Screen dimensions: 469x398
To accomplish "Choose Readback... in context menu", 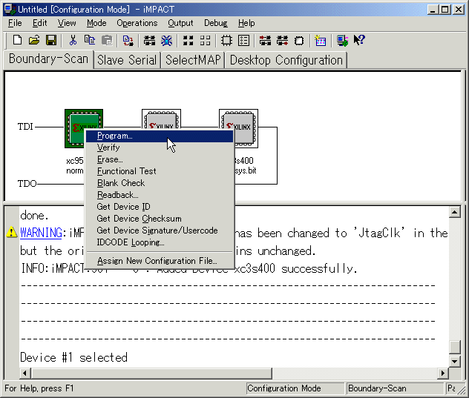I will 160,195.
